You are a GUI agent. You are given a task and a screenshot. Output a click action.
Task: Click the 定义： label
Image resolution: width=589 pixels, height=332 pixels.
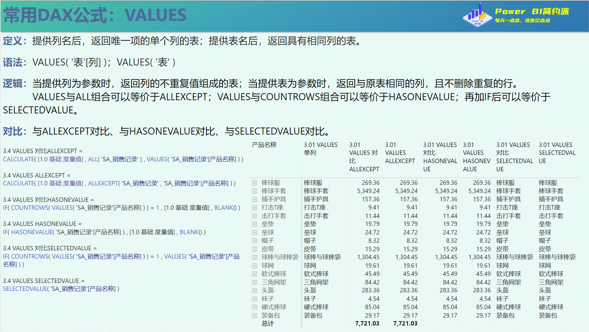[15, 41]
